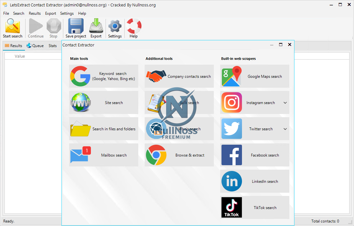This screenshot has width=354, height=226.
Task: Open the File menu
Action: coord(6,13)
